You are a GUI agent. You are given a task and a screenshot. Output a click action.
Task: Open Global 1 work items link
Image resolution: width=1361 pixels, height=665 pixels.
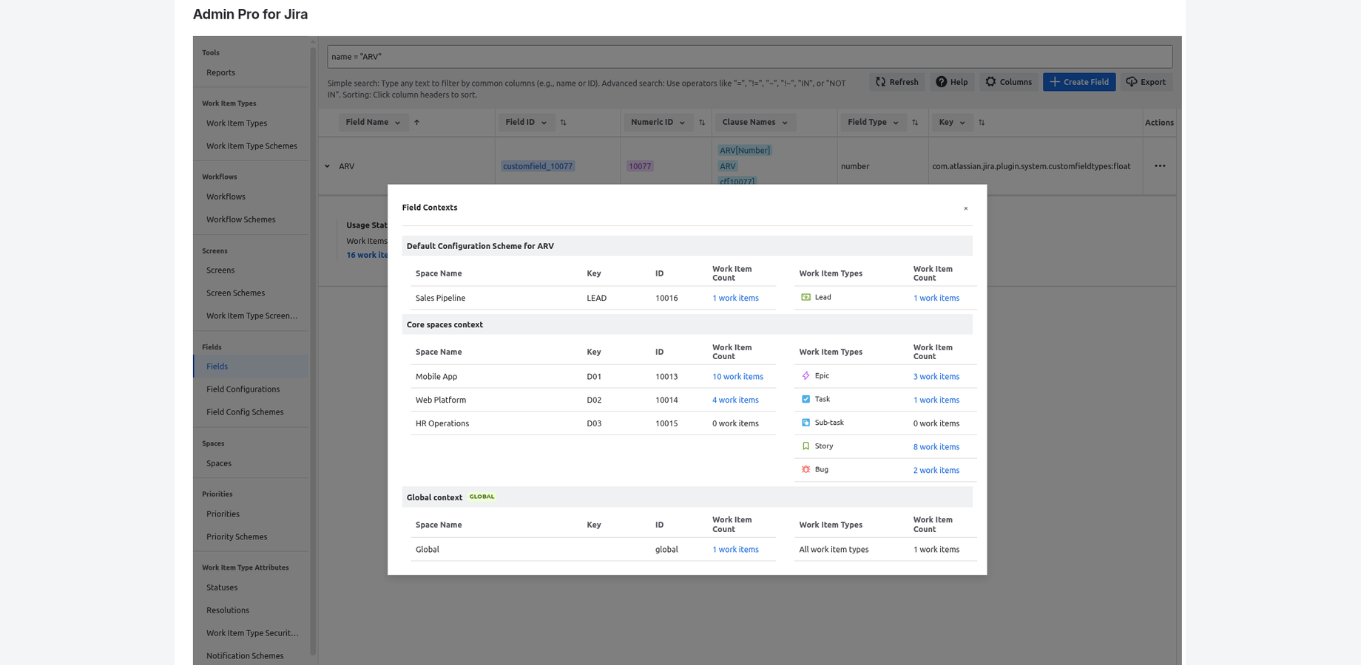(x=735, y=549)
